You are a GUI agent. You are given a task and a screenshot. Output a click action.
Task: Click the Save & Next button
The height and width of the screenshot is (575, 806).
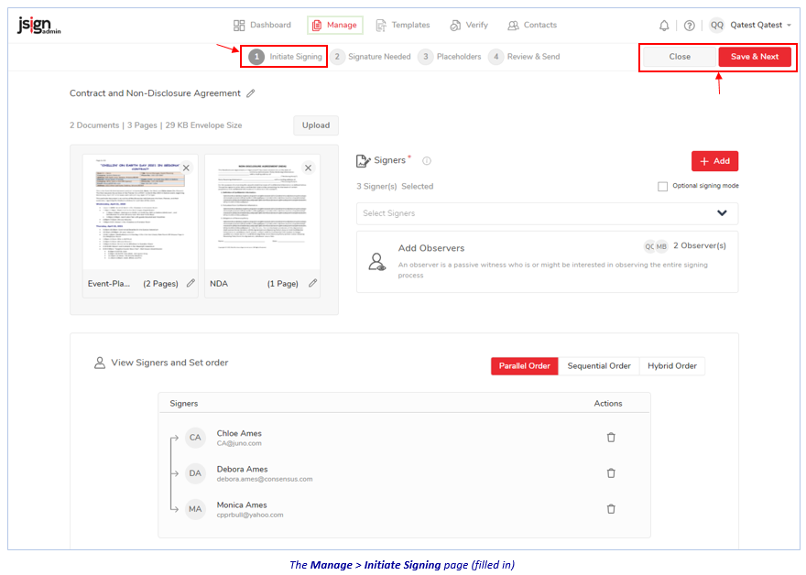click(x=754, y=57)
